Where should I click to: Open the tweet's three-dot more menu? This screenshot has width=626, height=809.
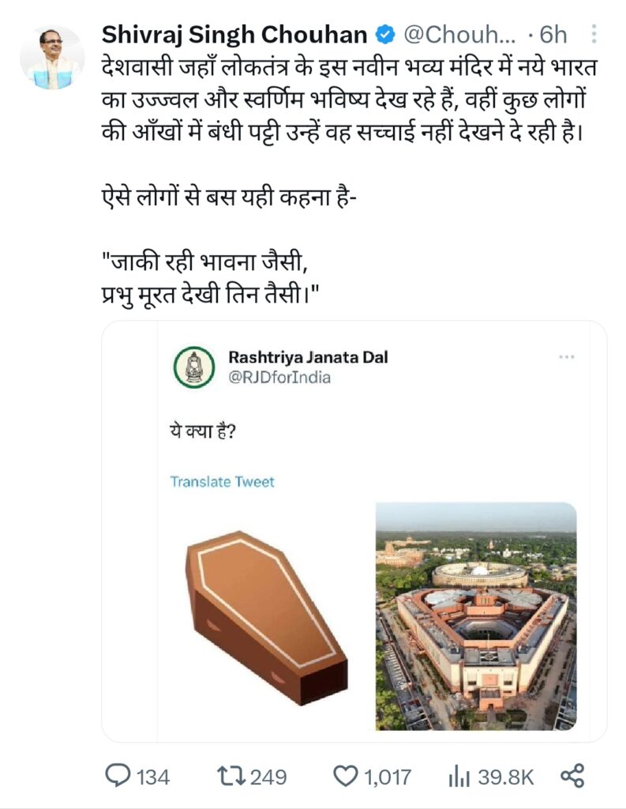click(593, 35)
